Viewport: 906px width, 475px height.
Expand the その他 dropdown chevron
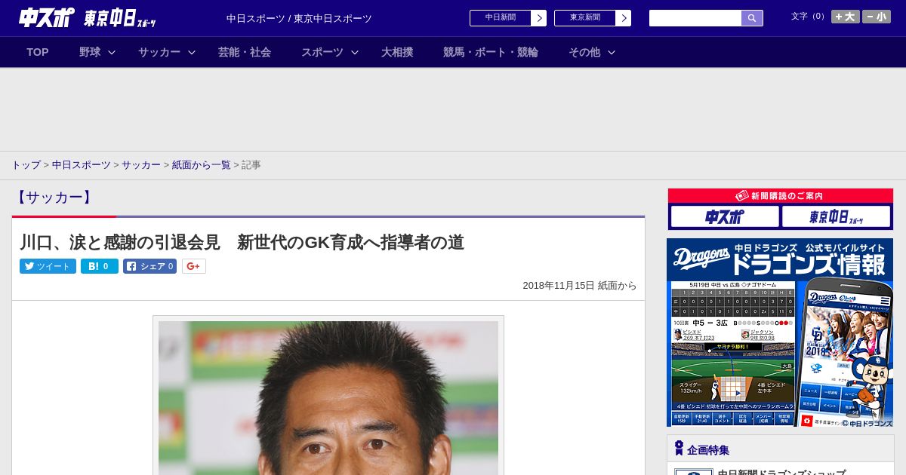click(612, 52)
